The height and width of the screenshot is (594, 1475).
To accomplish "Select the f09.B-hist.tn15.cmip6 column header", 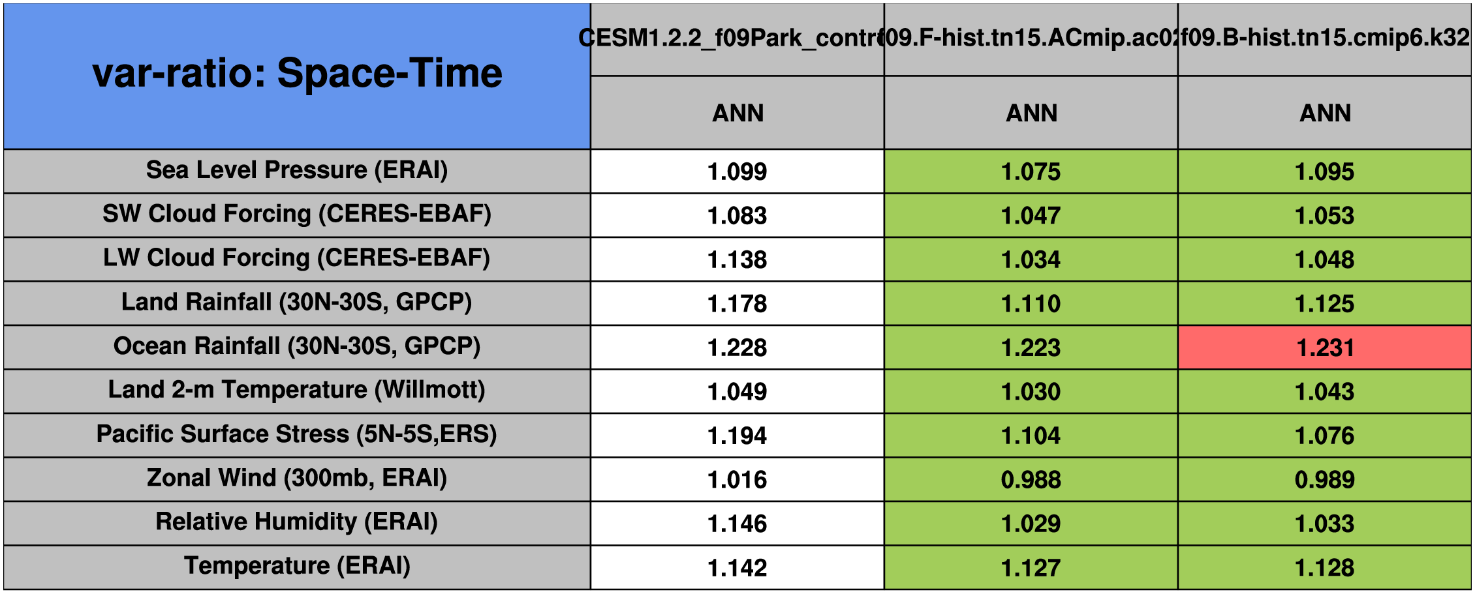I will point(1324,38).
